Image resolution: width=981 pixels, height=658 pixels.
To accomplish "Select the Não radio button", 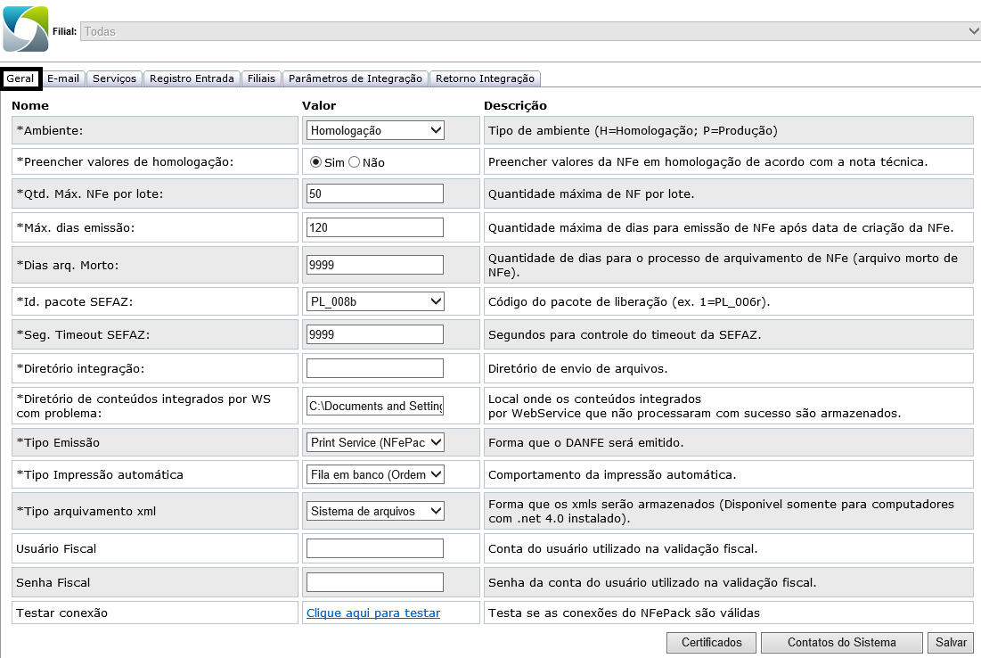I will (354, 162).
